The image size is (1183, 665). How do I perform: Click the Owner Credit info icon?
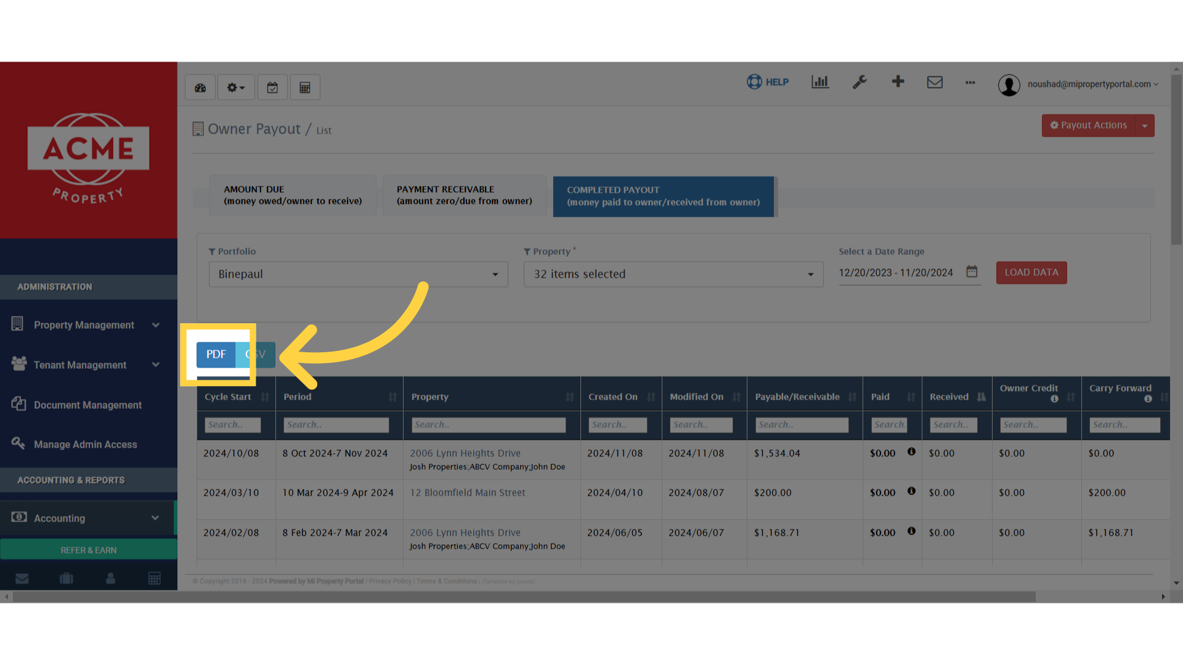point(1054,399)
